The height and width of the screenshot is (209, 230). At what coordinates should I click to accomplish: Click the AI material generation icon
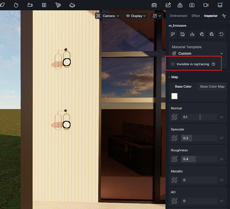tap(212, 34)
